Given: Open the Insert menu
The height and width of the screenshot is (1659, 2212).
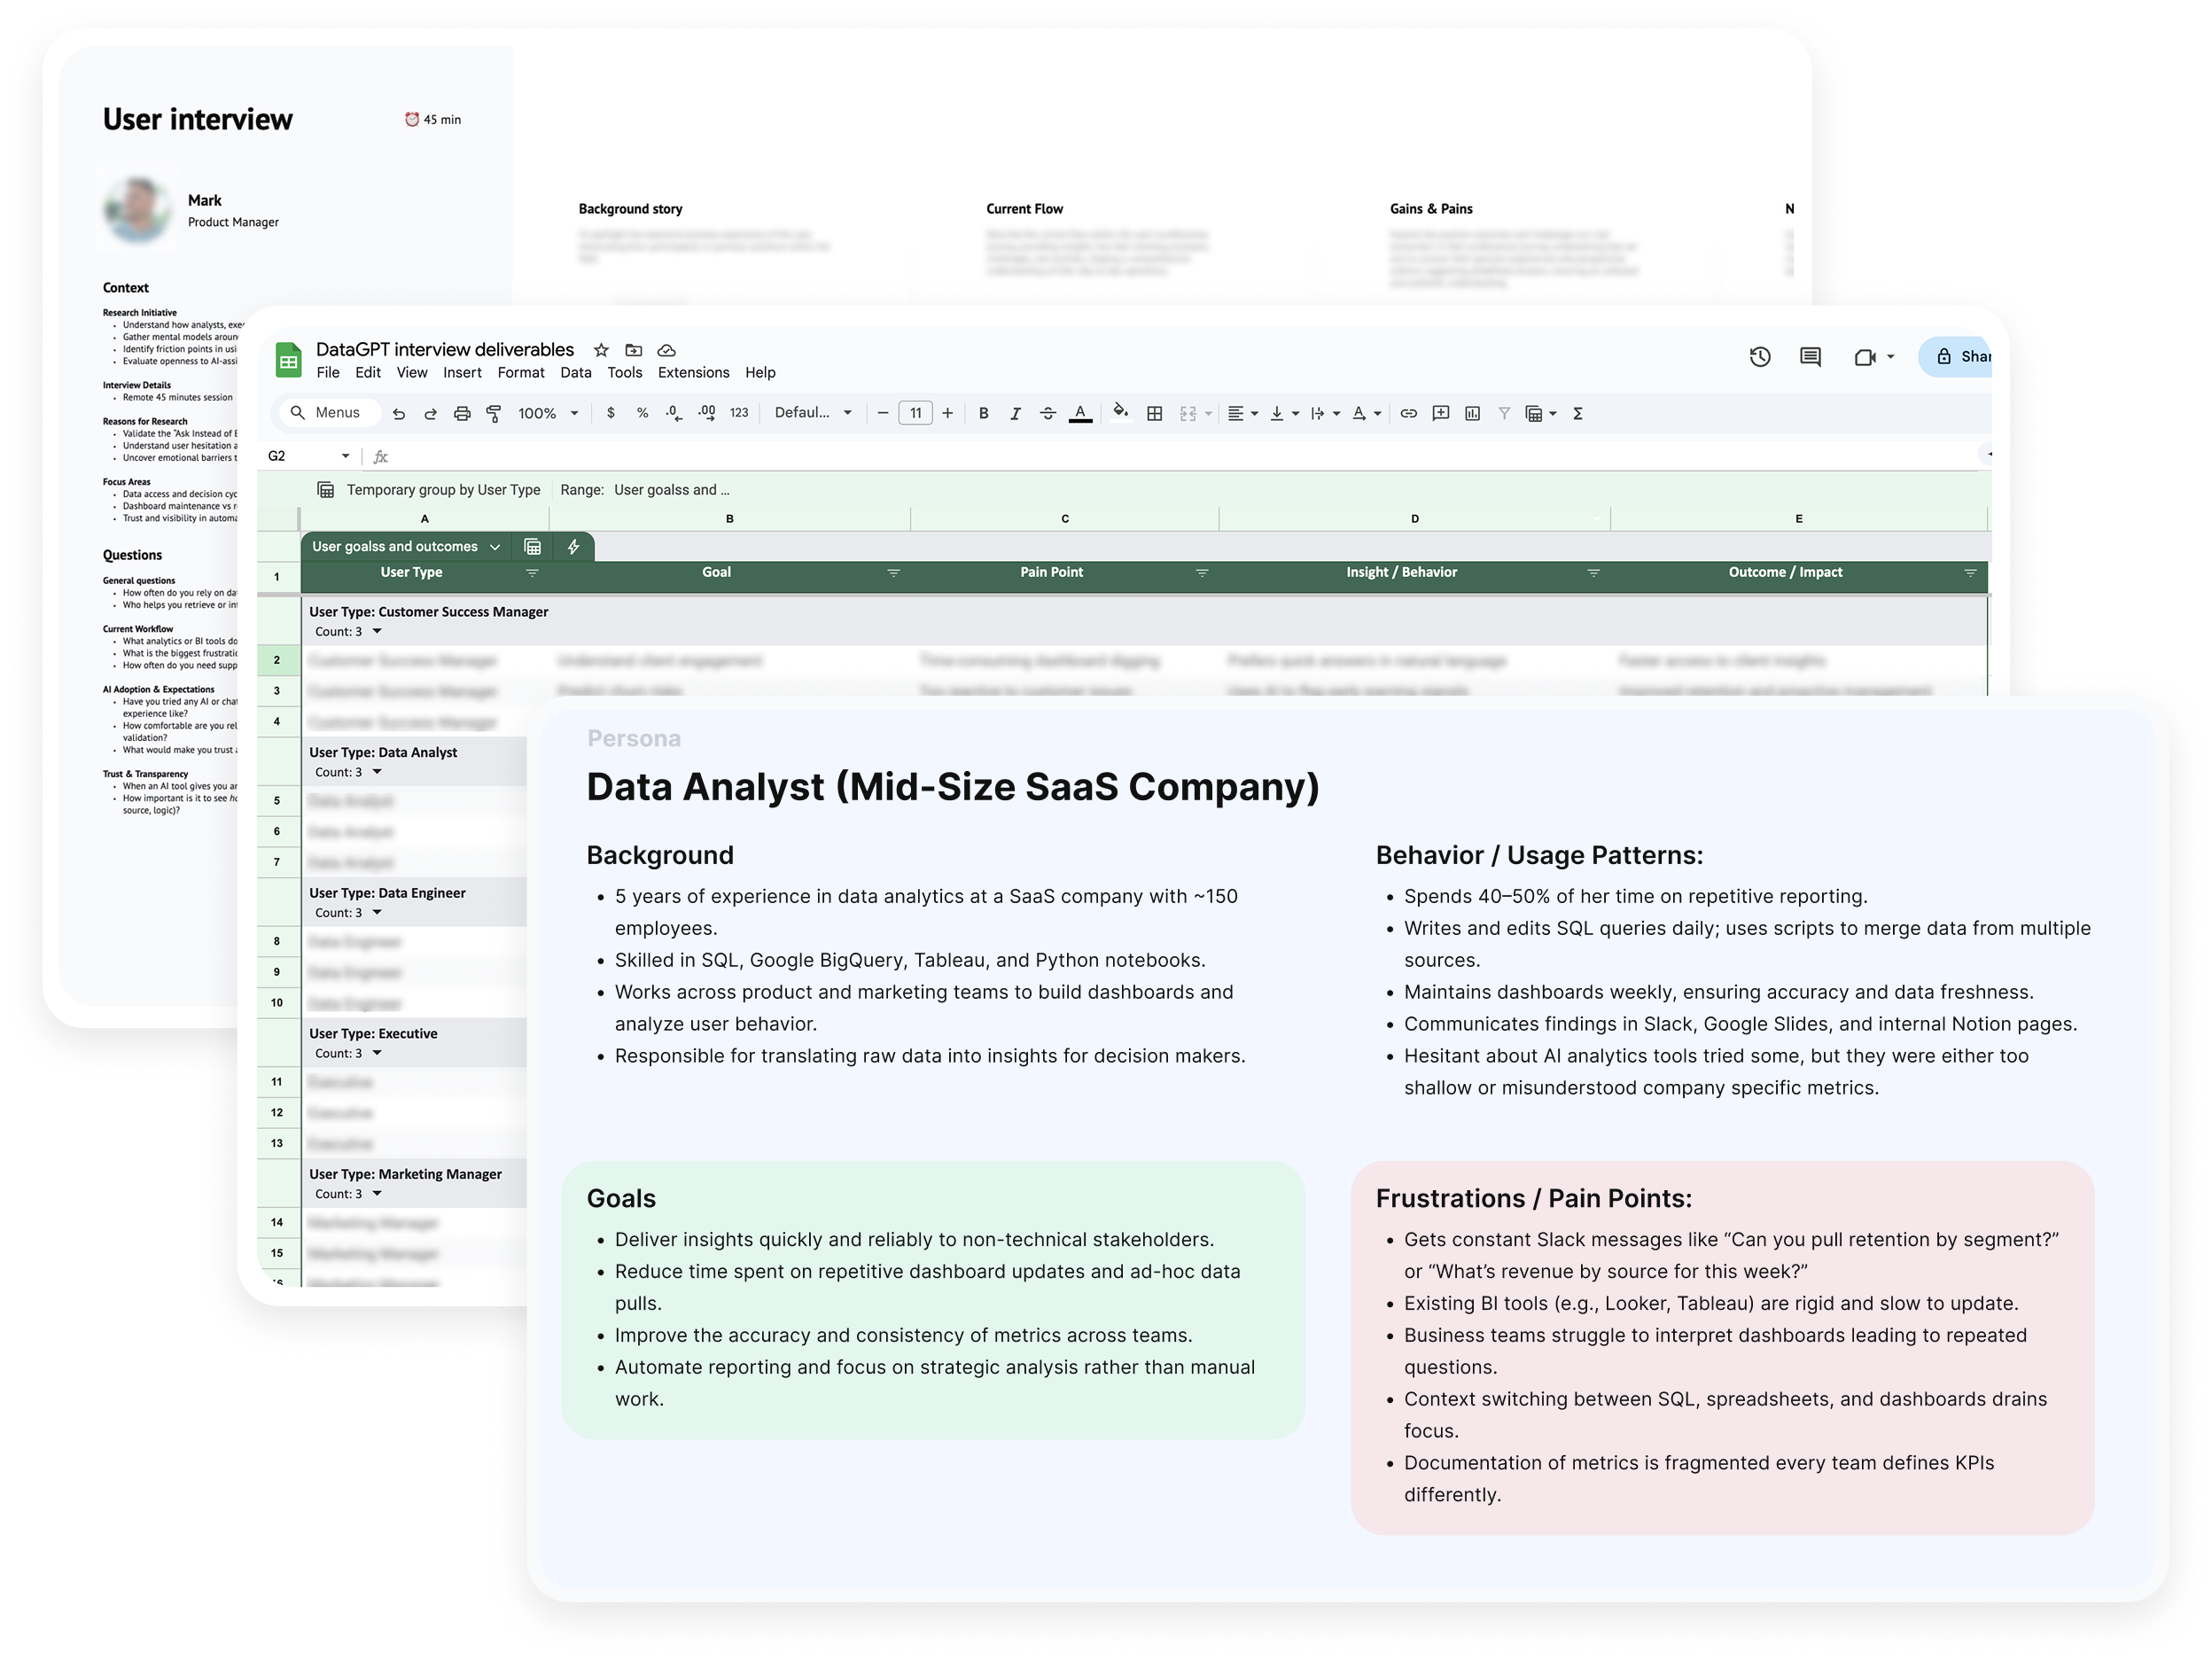Looking at the screenshot, I should [462, 372].
